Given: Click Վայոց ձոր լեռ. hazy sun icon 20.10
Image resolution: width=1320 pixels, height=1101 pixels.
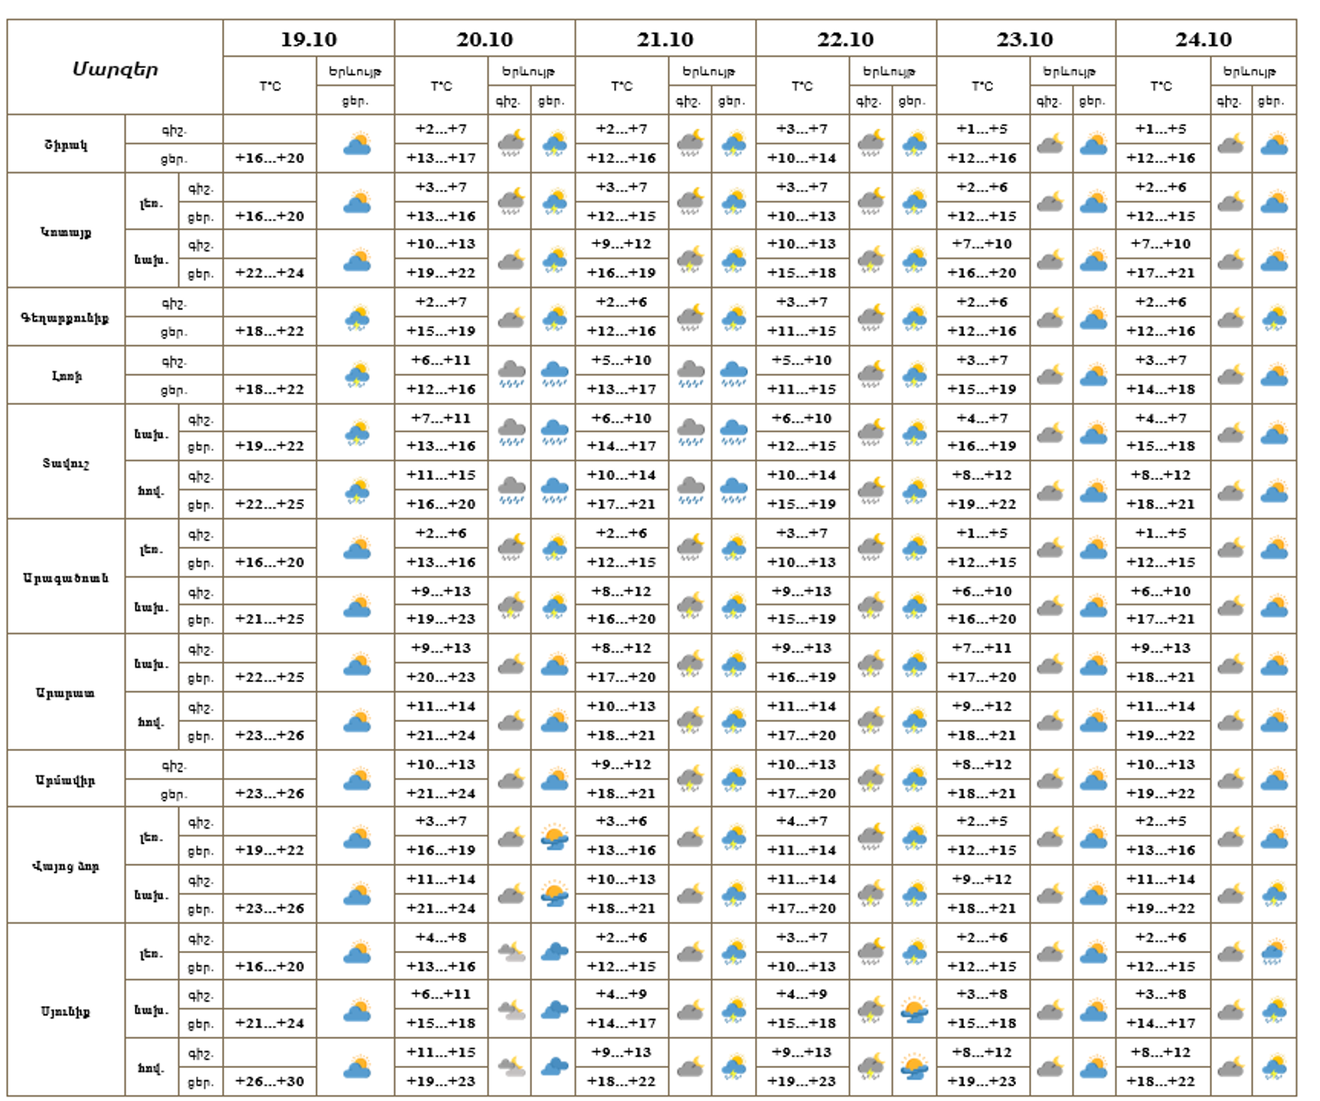Looking at the screenshot, I should tap(554, 836).
